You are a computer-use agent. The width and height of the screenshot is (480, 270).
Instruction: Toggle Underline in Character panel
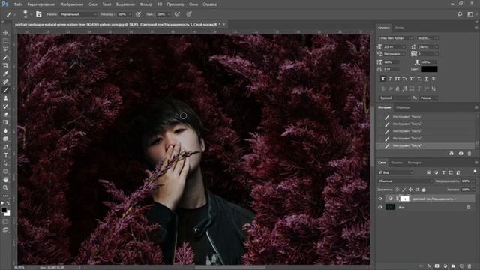(426, 79)
